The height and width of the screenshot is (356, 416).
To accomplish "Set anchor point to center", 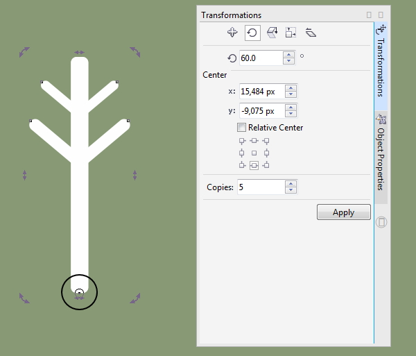I will [254, 153].
